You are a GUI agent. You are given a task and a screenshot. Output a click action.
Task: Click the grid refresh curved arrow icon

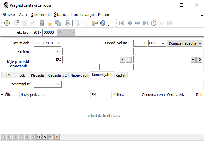[x=39, y=137]
